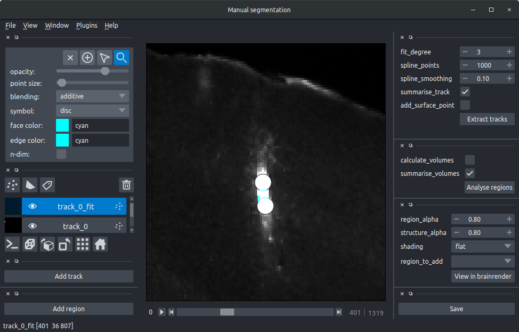Click the Analyse regions button
Image resolution: width=519 pixels, height=332 pixels.
tap(489, 187)
